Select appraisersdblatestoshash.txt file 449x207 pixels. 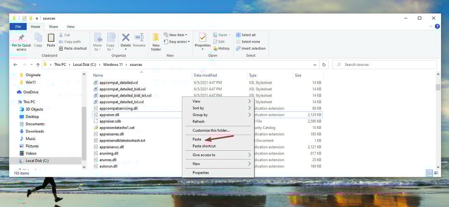click(122, 141)
